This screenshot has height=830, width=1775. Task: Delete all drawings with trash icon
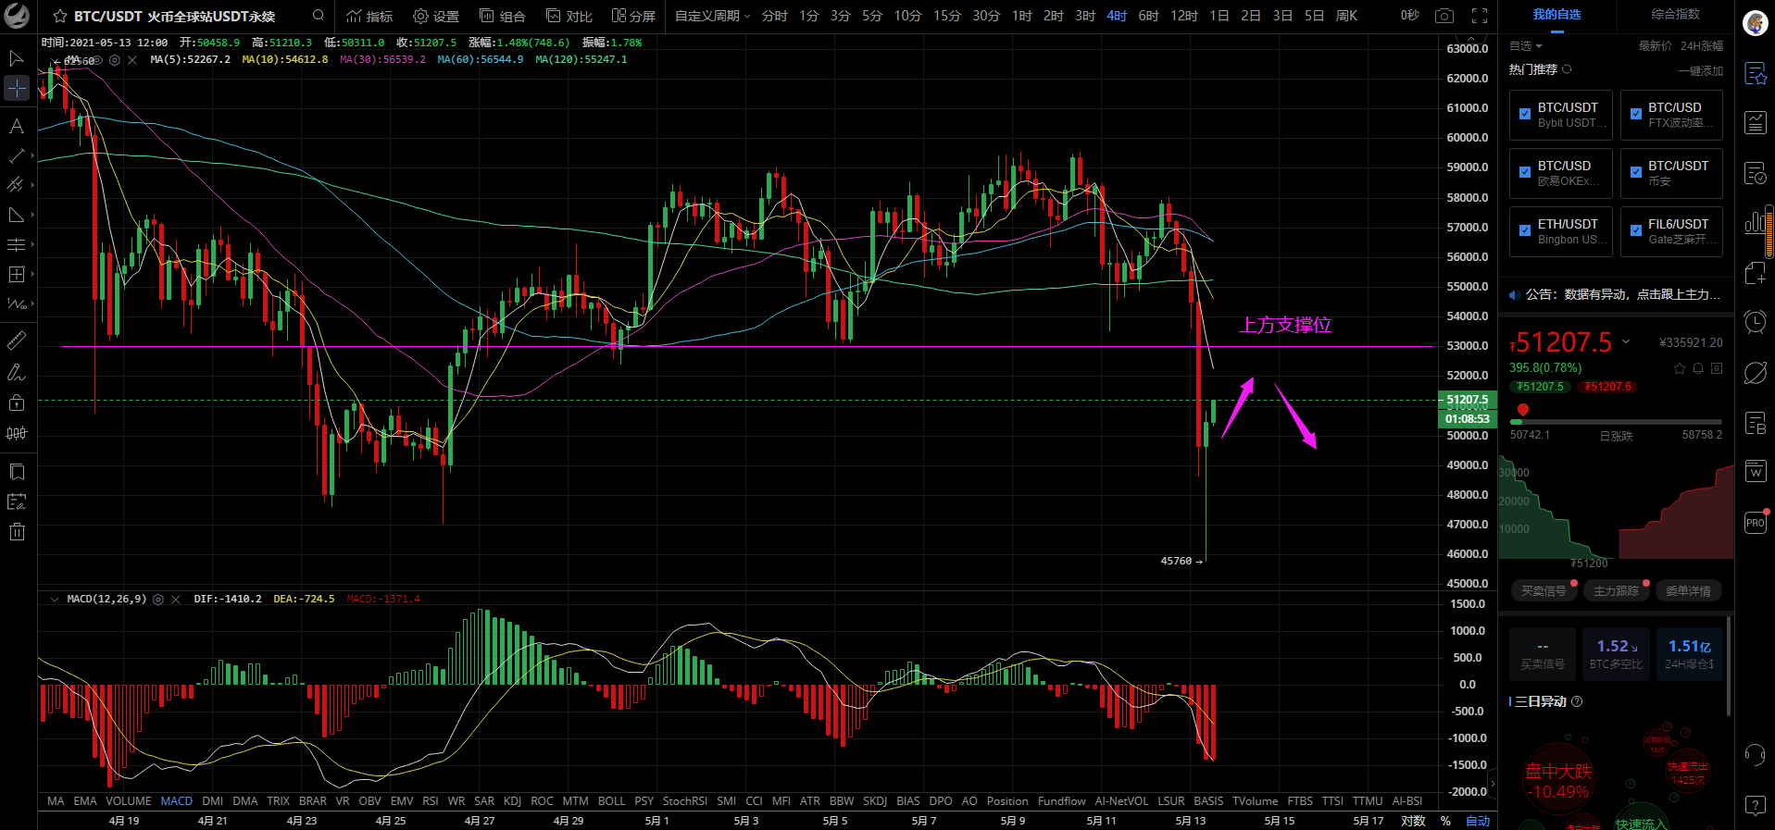tap(17, 531)
